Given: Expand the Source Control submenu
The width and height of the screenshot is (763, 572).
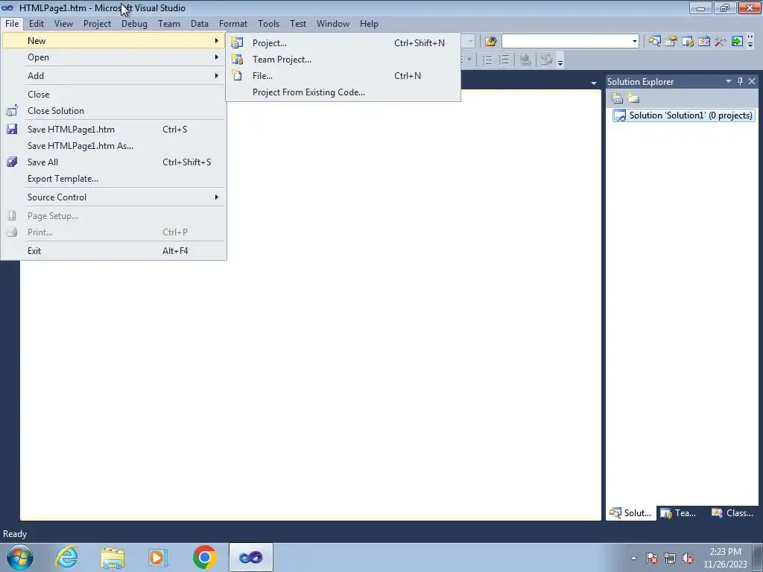Looking at the screenshot, I should [x=113, y=197].
